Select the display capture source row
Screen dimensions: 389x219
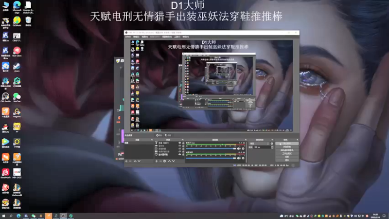pyautogui.click(x=169, y=154)
